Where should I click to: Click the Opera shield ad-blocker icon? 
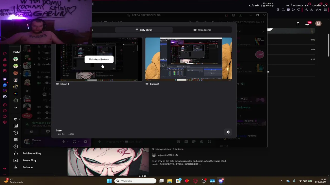pos(288,10)
